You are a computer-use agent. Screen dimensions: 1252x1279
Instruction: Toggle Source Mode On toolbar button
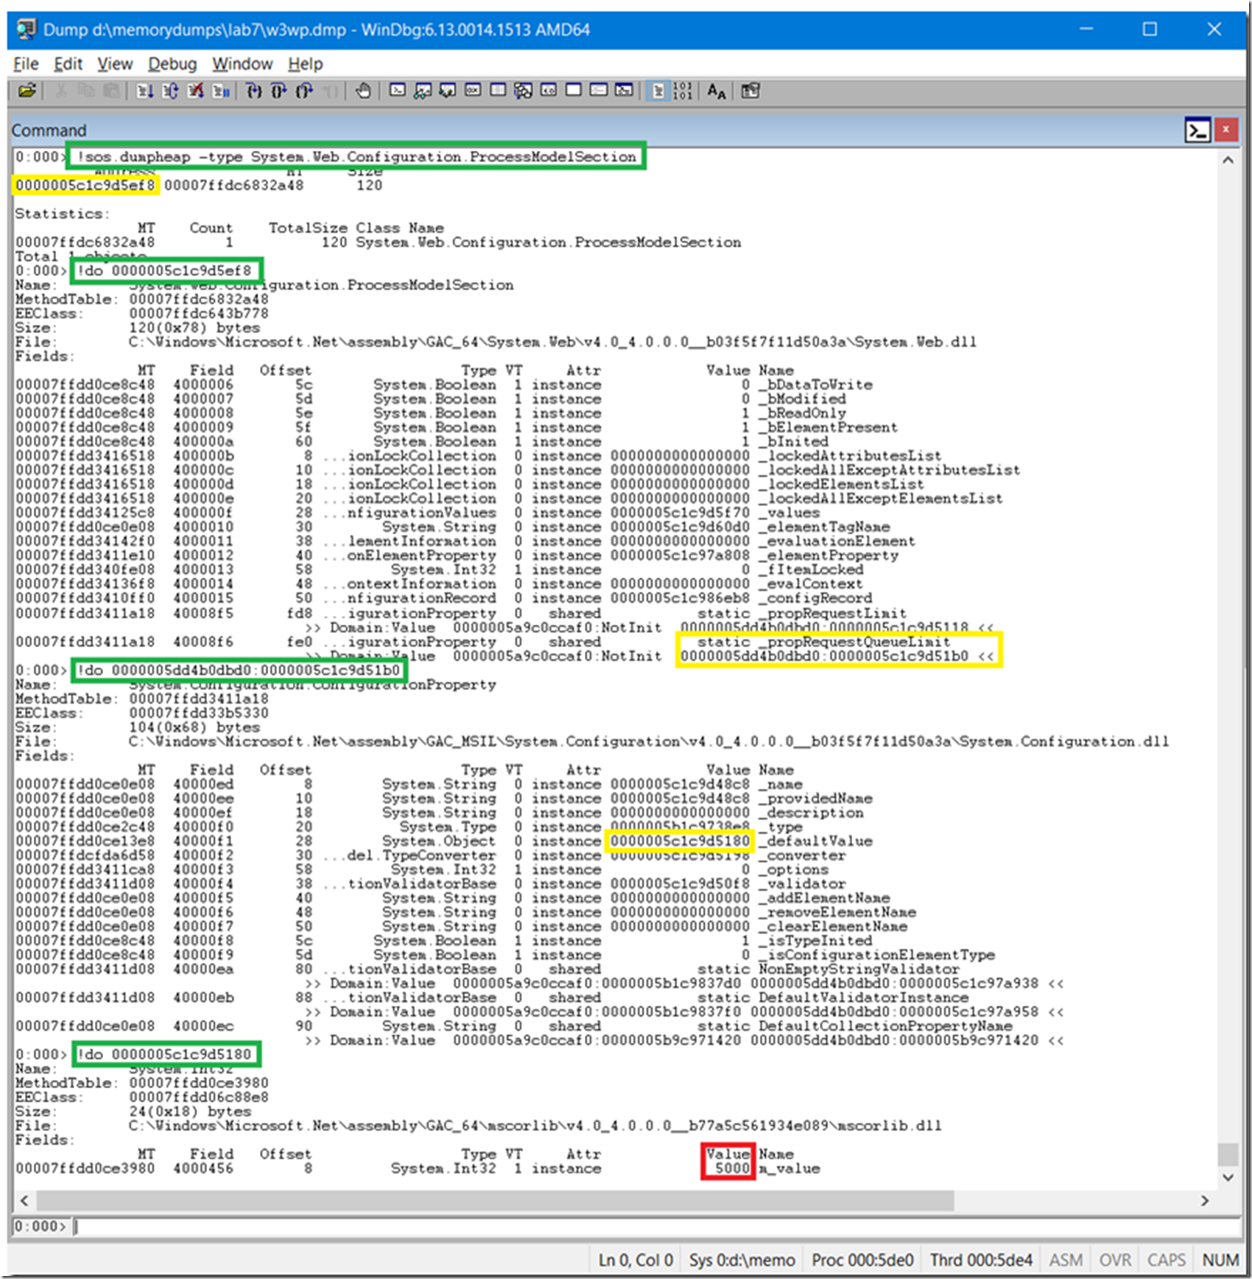pos(658,91)
